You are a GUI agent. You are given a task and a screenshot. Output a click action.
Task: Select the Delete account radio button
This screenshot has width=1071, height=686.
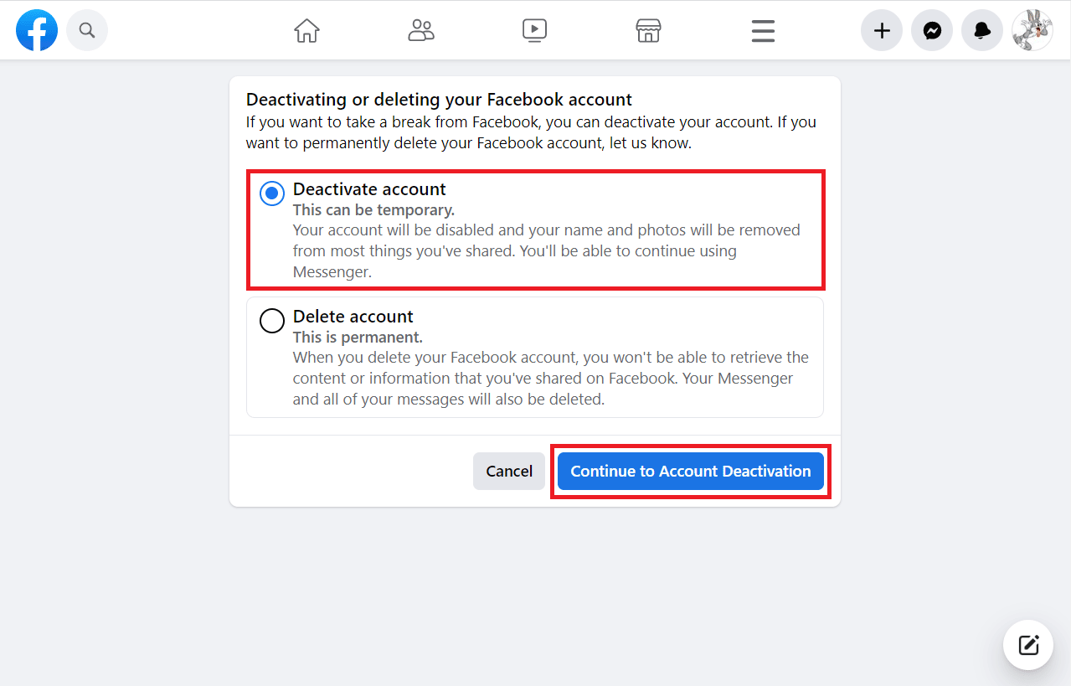(x=272, y=321)
